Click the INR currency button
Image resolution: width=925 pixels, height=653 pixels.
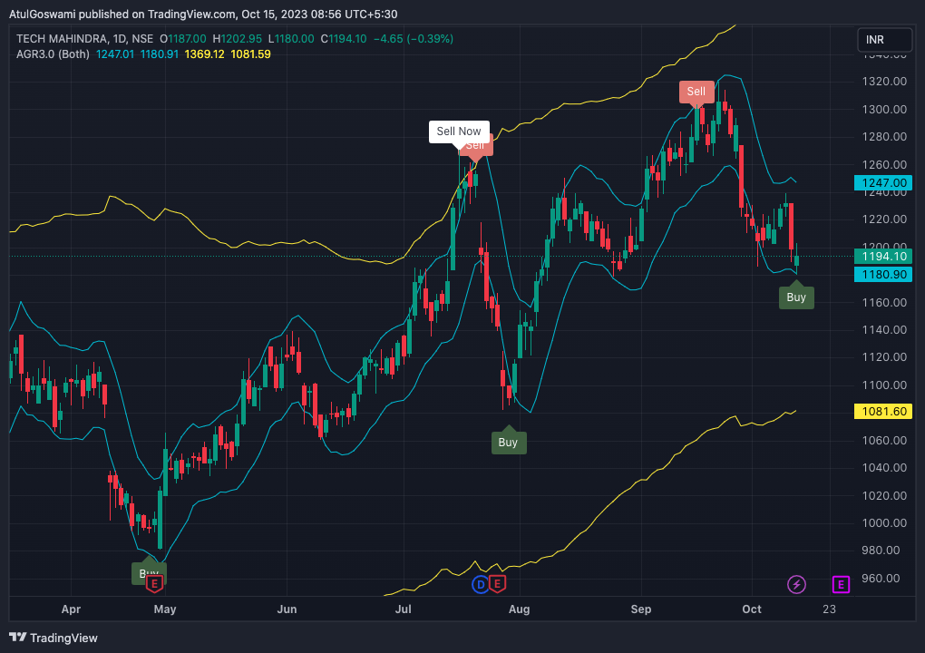pyautogui.click(x=884, y=40)
